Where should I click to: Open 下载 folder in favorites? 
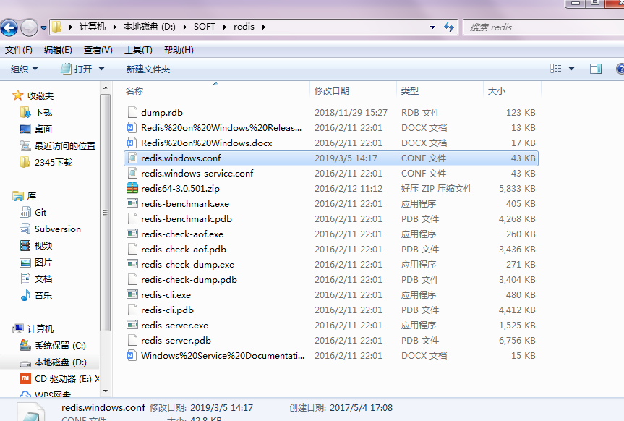pos(37,113)
